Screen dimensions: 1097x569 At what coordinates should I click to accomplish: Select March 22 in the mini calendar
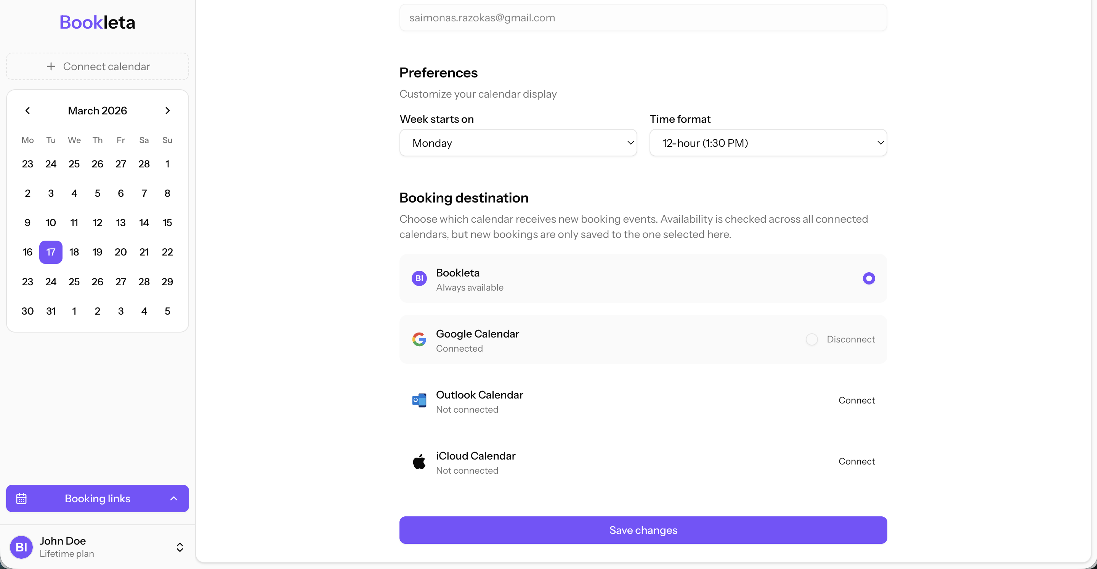(167, 252)
